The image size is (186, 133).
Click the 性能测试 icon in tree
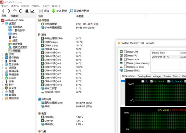point(6,98)
